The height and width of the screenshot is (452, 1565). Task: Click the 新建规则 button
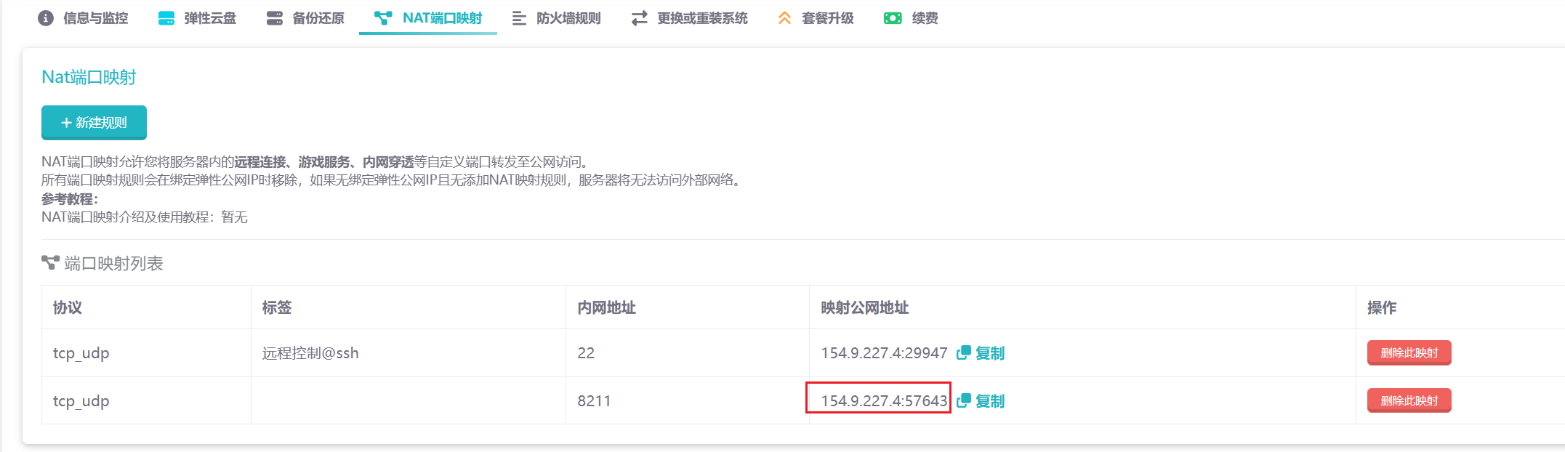(94, 122)
